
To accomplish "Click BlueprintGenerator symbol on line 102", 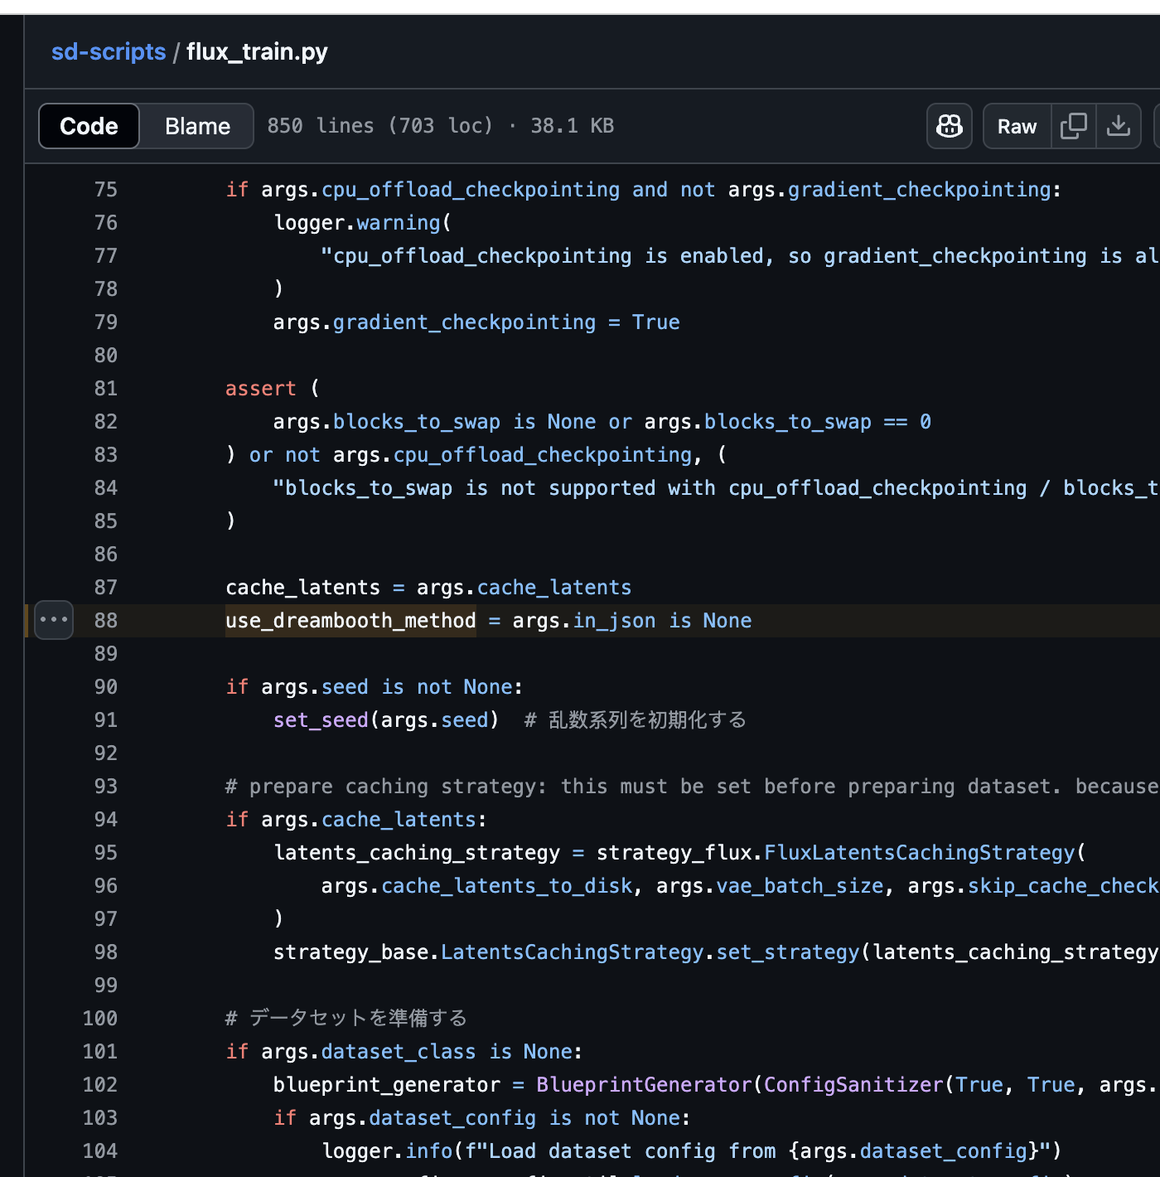I will (643, 1085).
